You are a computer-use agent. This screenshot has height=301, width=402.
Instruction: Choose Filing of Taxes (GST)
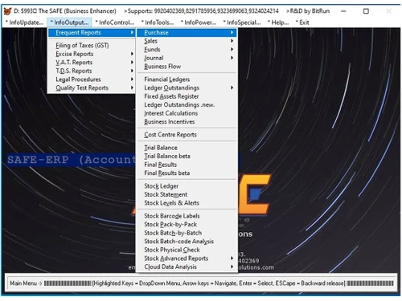tap(92, 46)
